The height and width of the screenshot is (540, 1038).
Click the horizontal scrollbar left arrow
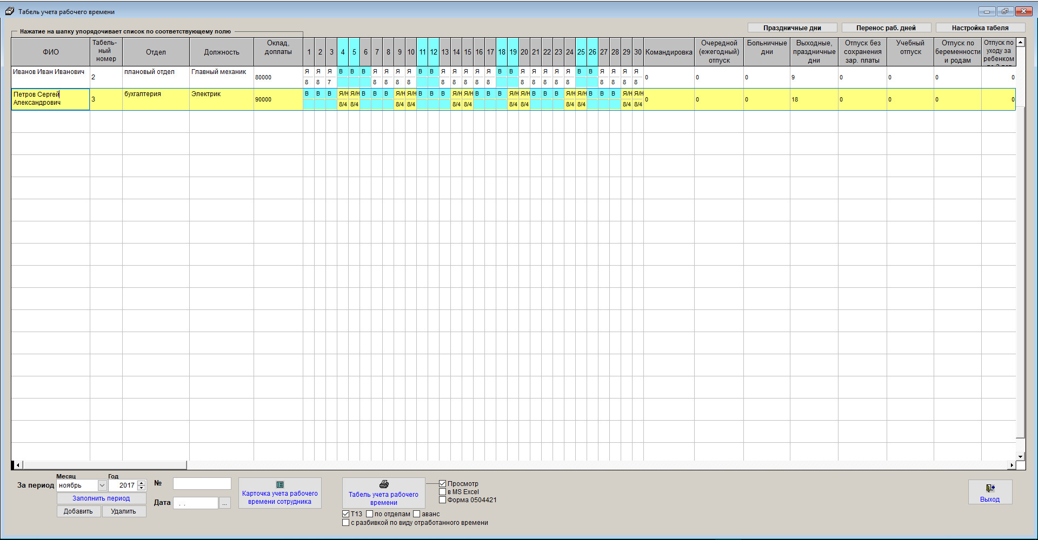point(18,465)
